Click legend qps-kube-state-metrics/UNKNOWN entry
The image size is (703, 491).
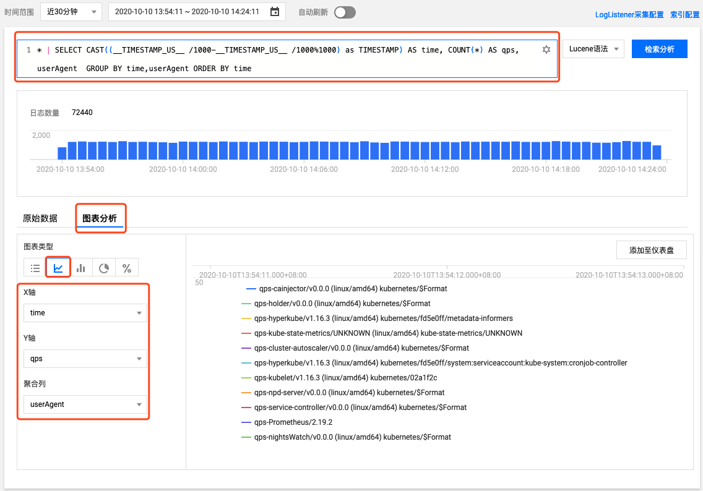click(x=382, y=333)
